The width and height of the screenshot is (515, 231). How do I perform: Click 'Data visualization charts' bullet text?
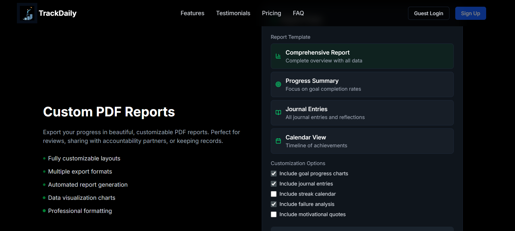tap(82, 198)
